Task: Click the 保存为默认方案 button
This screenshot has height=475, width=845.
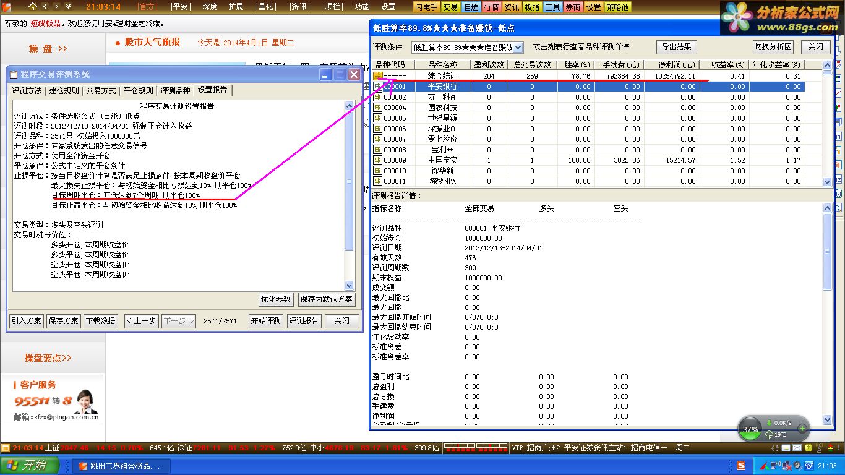Action: 327,299
